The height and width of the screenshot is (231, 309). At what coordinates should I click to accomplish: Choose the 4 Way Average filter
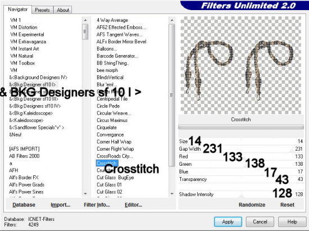coord(112,20)
